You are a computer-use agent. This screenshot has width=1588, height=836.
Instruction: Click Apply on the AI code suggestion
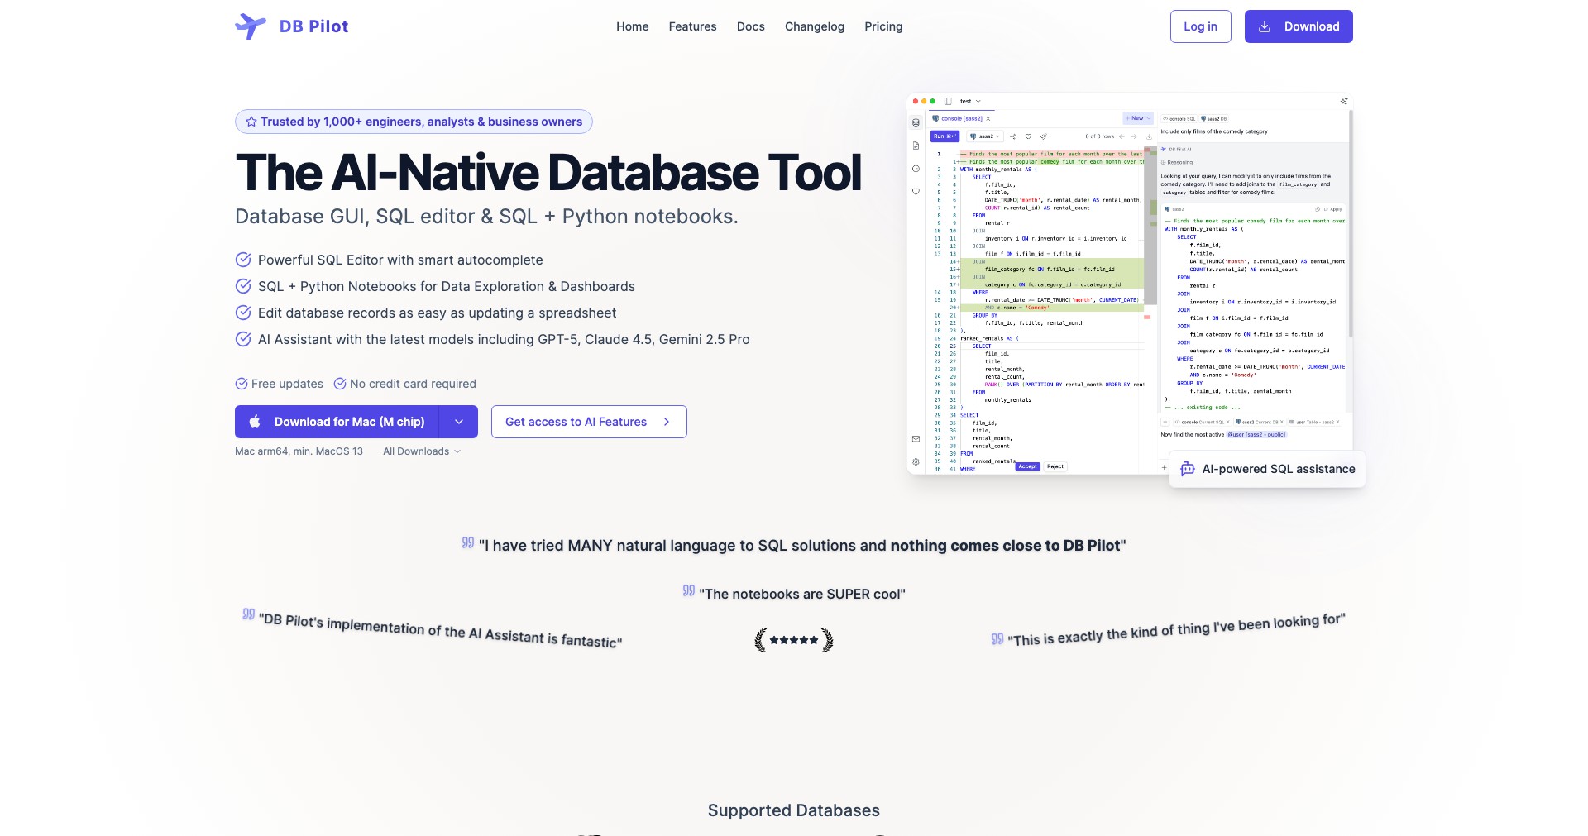click(1333, 209)
